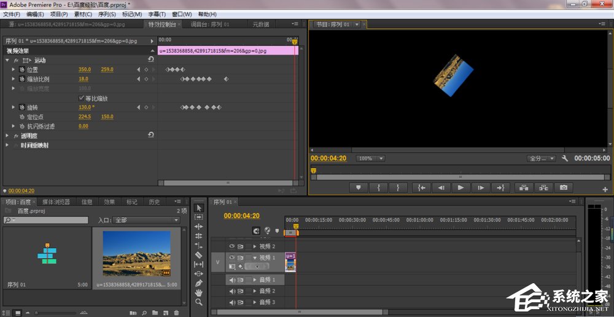
Task: Select the Hand tool
Action: click(x=199, y=292)
